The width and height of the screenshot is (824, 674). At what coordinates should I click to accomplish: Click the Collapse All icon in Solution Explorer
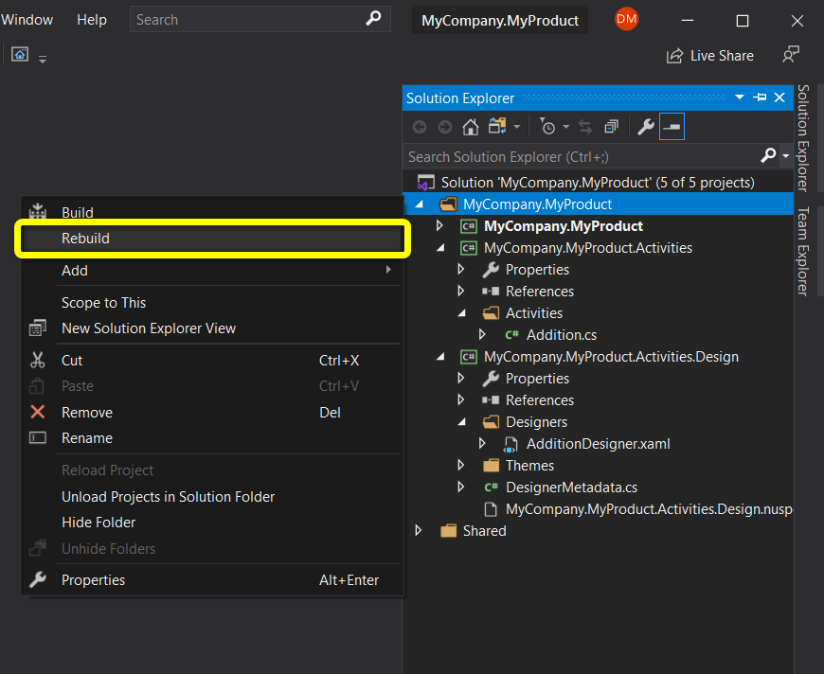(611, 127)
